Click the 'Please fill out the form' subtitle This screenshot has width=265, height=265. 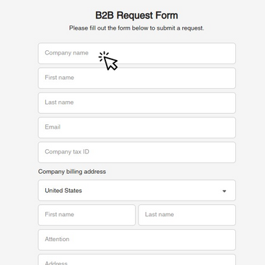(136, 28)
